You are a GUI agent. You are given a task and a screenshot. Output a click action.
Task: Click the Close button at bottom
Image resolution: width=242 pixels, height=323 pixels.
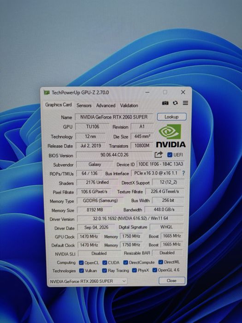coord(171,281)
